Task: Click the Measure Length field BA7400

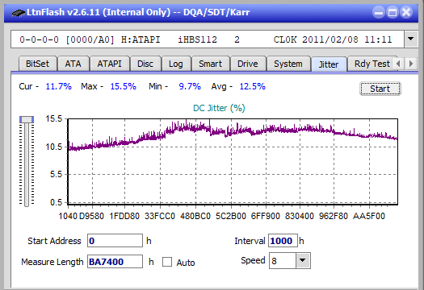Action: [115, 262]
